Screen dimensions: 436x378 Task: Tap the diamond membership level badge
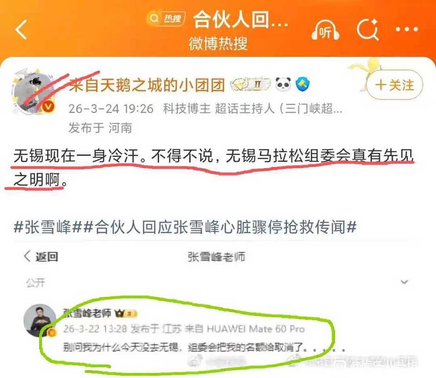251,85
